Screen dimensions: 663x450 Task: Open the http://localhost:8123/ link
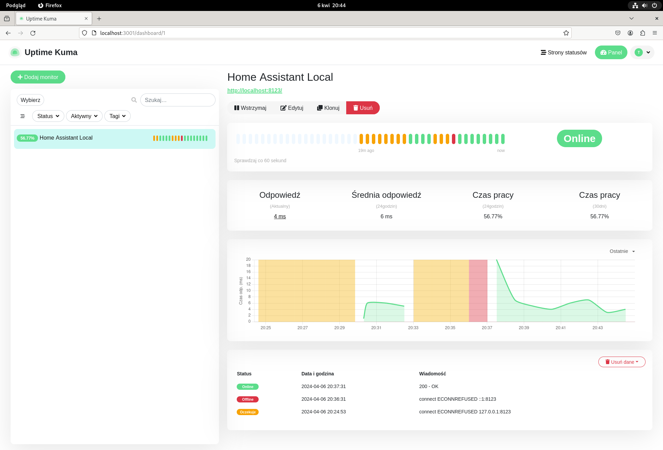255,90
